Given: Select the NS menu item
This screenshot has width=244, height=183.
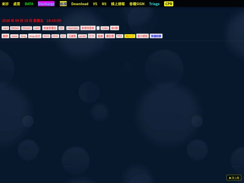Looking at the screenshot, I should click(x=104, y=4).
